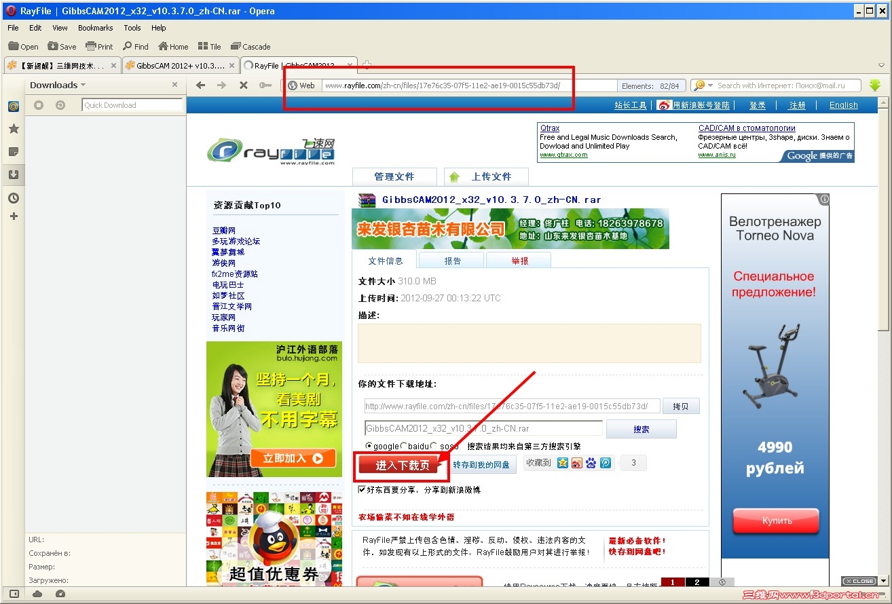The height and width of the screenshot is (604, 892).
Task: Click the Forward navigation arrow
Action: coord(221,85)
